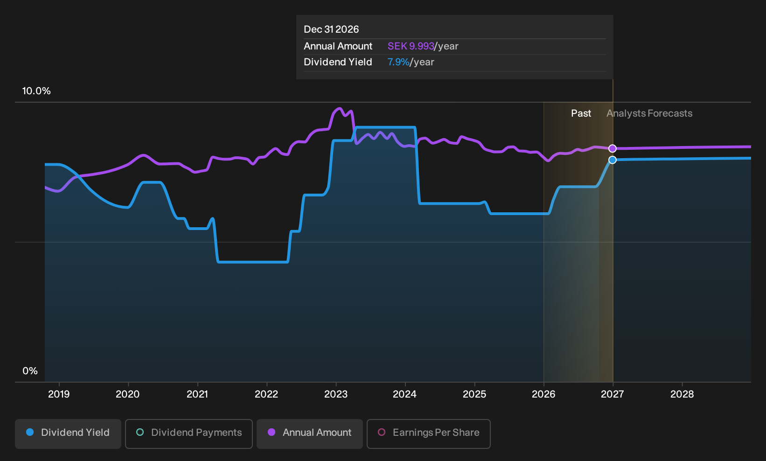This screenshot has width=766, height=461.
Task: Toggle the Annual Amount series
Action: [310, 434]
